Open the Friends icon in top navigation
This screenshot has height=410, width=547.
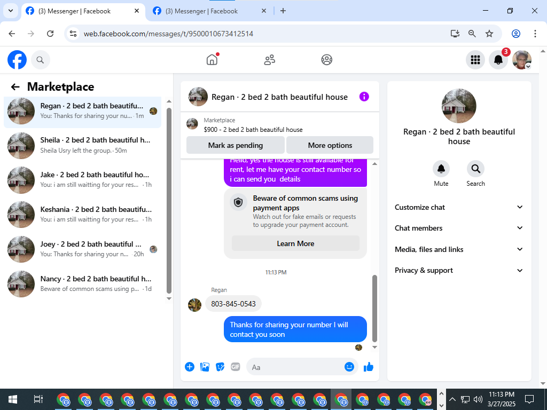pos(269,60)
